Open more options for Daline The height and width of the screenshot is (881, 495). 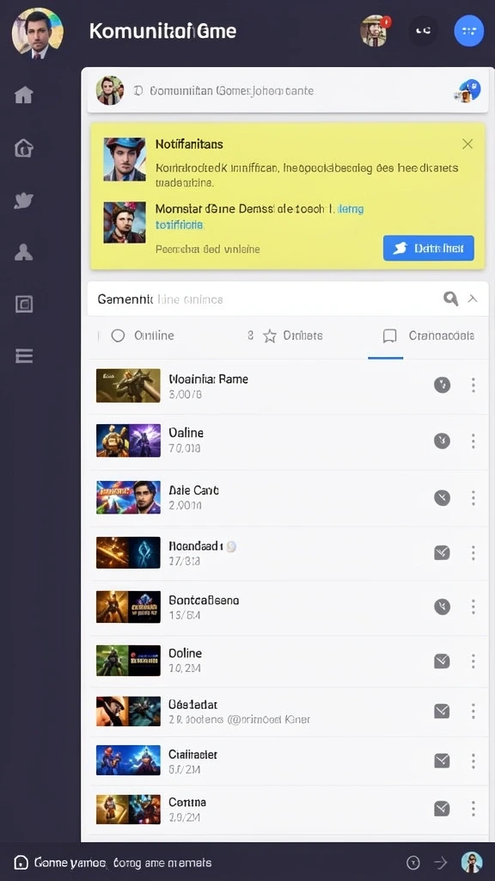474,441
